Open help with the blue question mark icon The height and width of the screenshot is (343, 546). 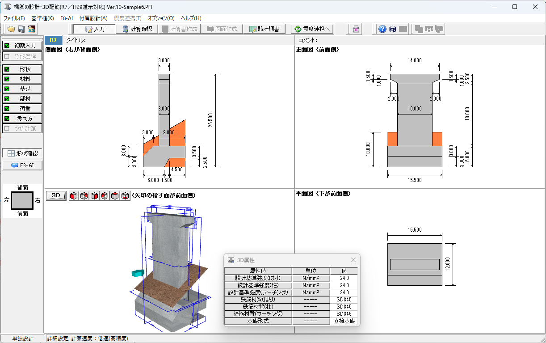coord(382,29)
